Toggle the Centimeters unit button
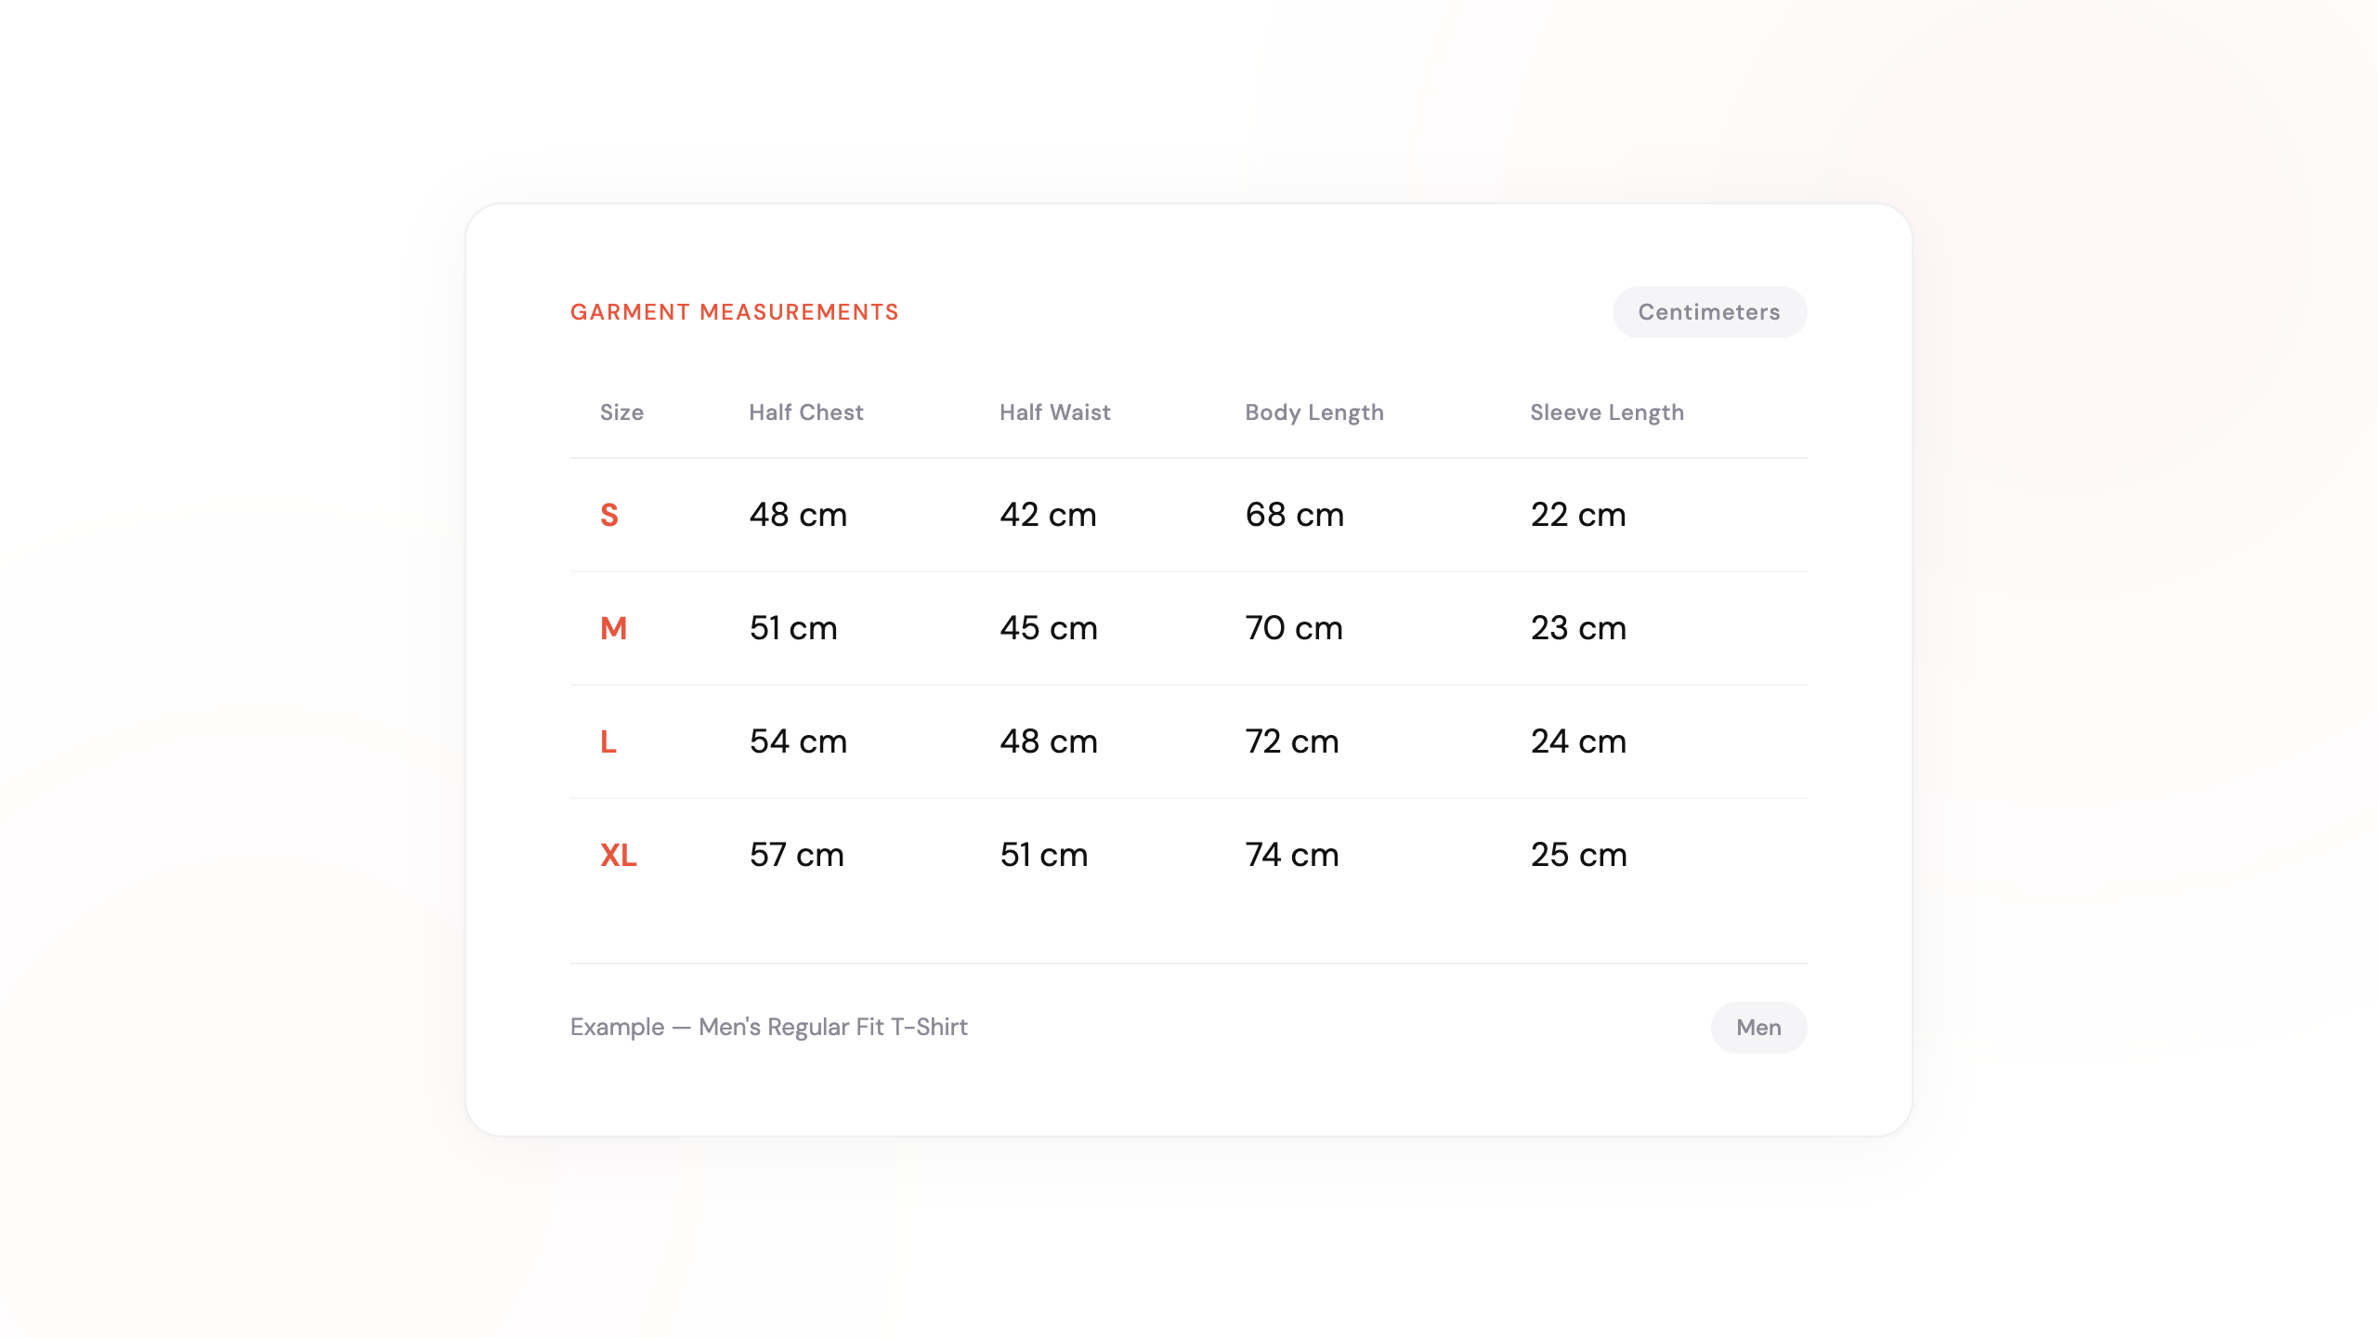Image resolution: width=2378 pixels, height=1338 pixels. (x=1709, y=312)
